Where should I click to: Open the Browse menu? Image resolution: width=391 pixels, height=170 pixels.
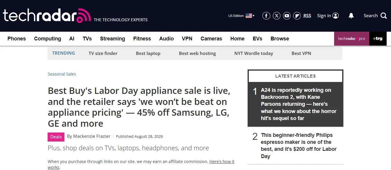(x=280, y=39)
